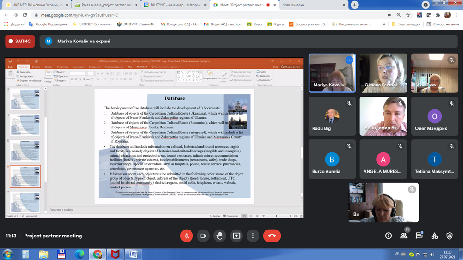Image resolution: width=463 pixels, height=260 pixels.
Task: Open host controls shield icon
Action: [x=450, y=236]
